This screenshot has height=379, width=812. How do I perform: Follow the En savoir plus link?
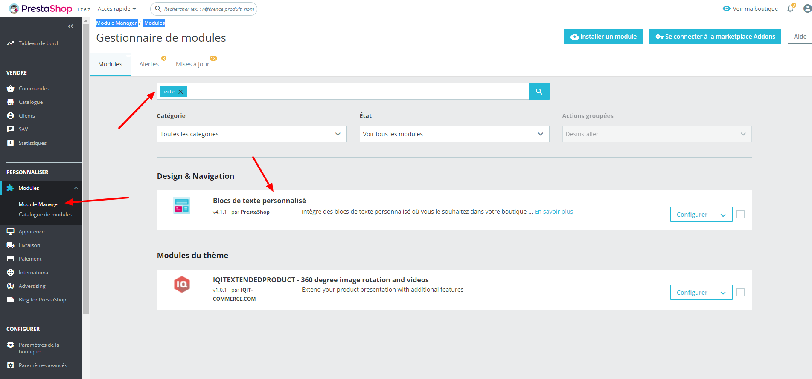click(x=554, y=212)
